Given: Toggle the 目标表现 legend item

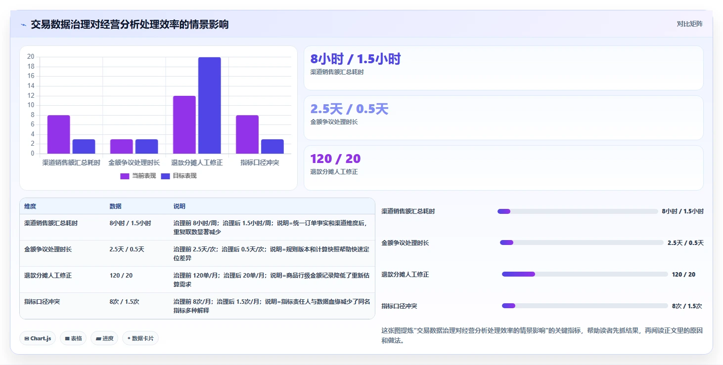Looking at the screenshot, I should pos(179,176).
